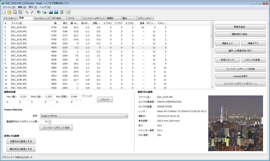Click the Optimize toolbar icon
Viewport: 270px width, 161px height.
click(x=68, y=12)
